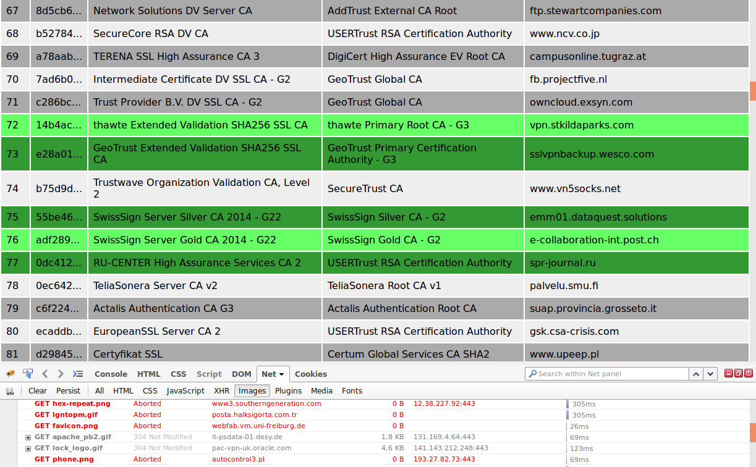
Task: Filter requests by Media
Action: tap(321, 391)
